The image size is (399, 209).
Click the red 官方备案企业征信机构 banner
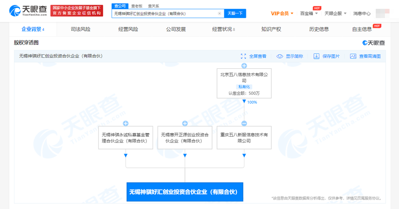pos(77,10)
